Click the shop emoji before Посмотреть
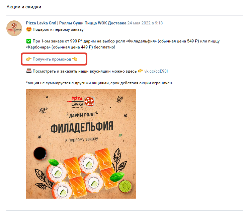This screenshot has height=213, width=249. [x=29, y=71]
